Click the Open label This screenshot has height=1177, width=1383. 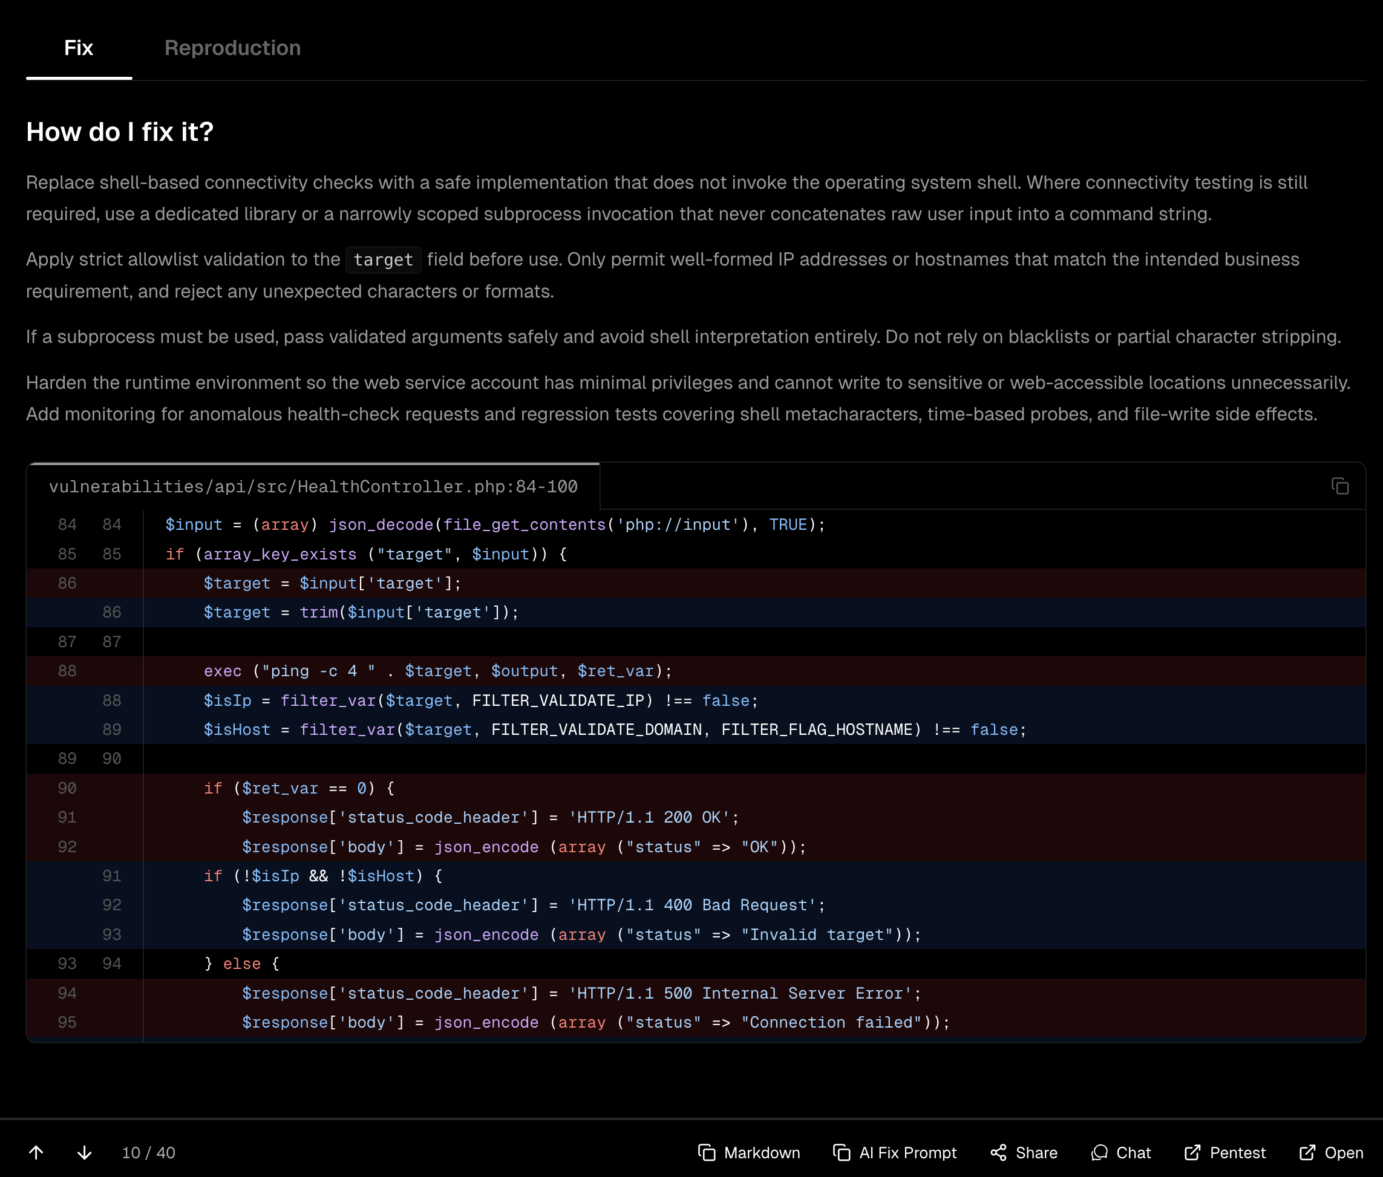(1344, 1153)
